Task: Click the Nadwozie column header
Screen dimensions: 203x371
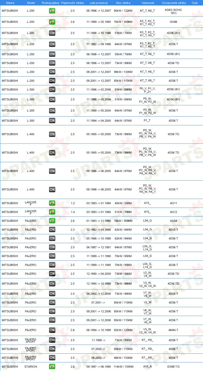Action: coord(147,3)
